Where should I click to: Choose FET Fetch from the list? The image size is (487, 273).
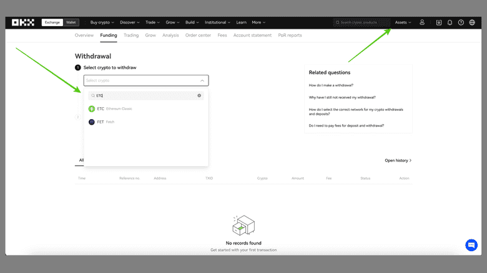click(x=102, y=122)
